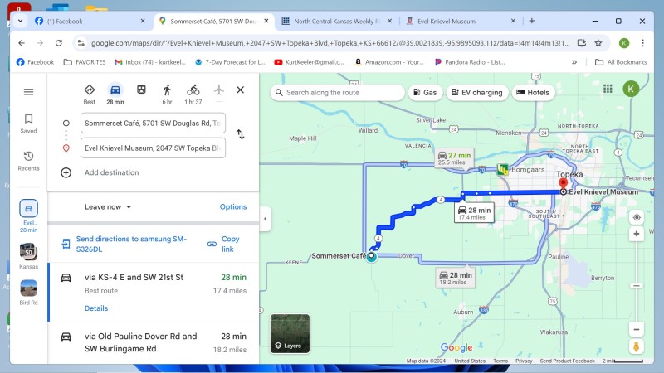The width and height of the screenshot is (664, 373).
Task: Switch to the Evel Knievel Museum tab
Action: click(x=461, y=22)
